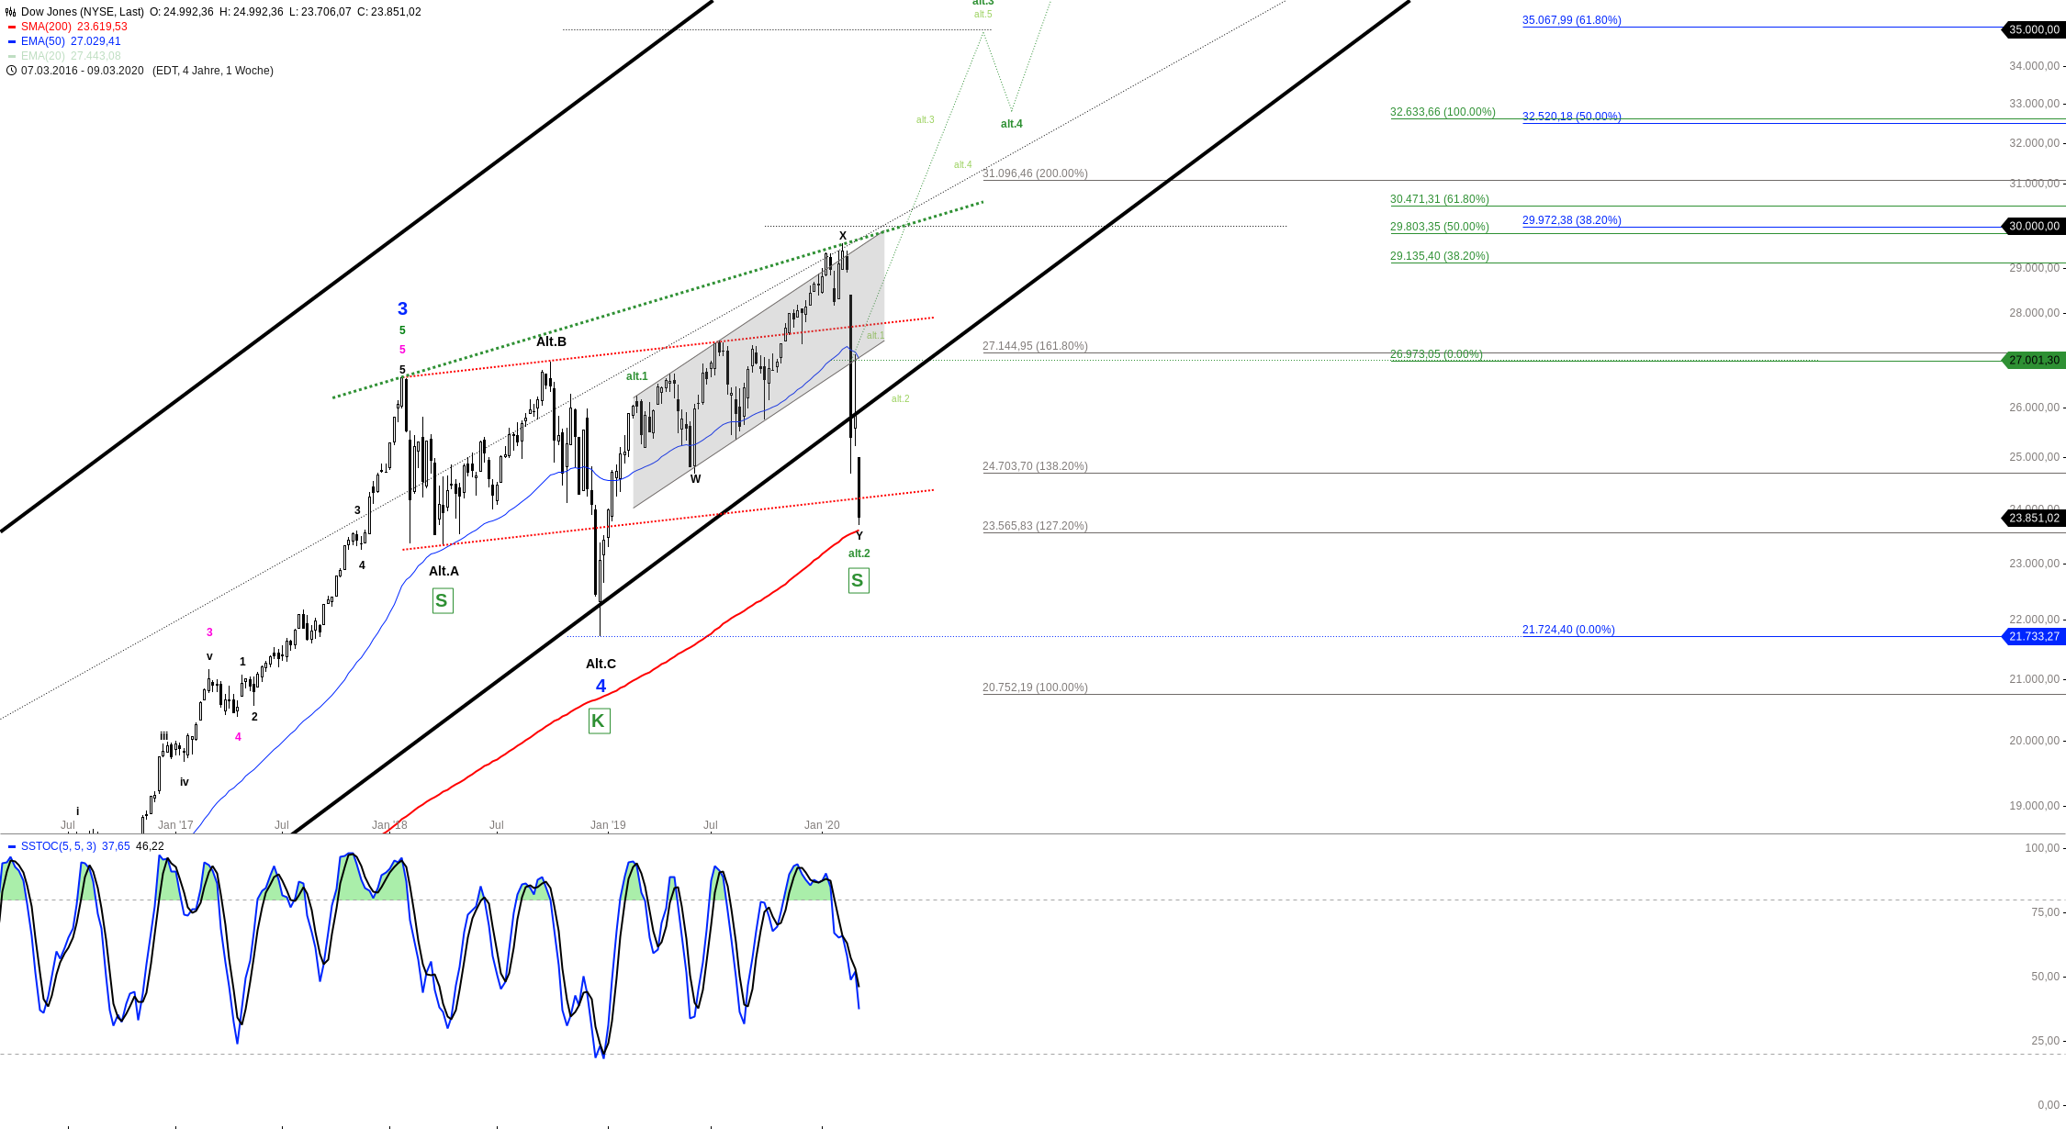Click the green K box below wave 4
The image size is (2066, 1129).
coord(599,721)
